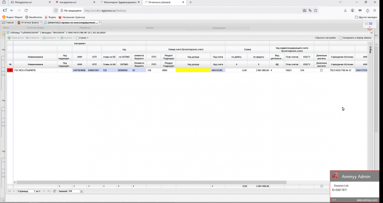The image size is (383, 203).
Task: Click the red row number cell
Action: coord(10,70)
